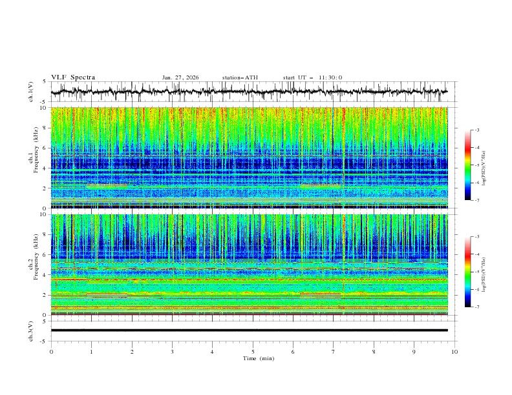
Task: Click the ch.1 voltage waveform trace
Action: pos(249,92)
